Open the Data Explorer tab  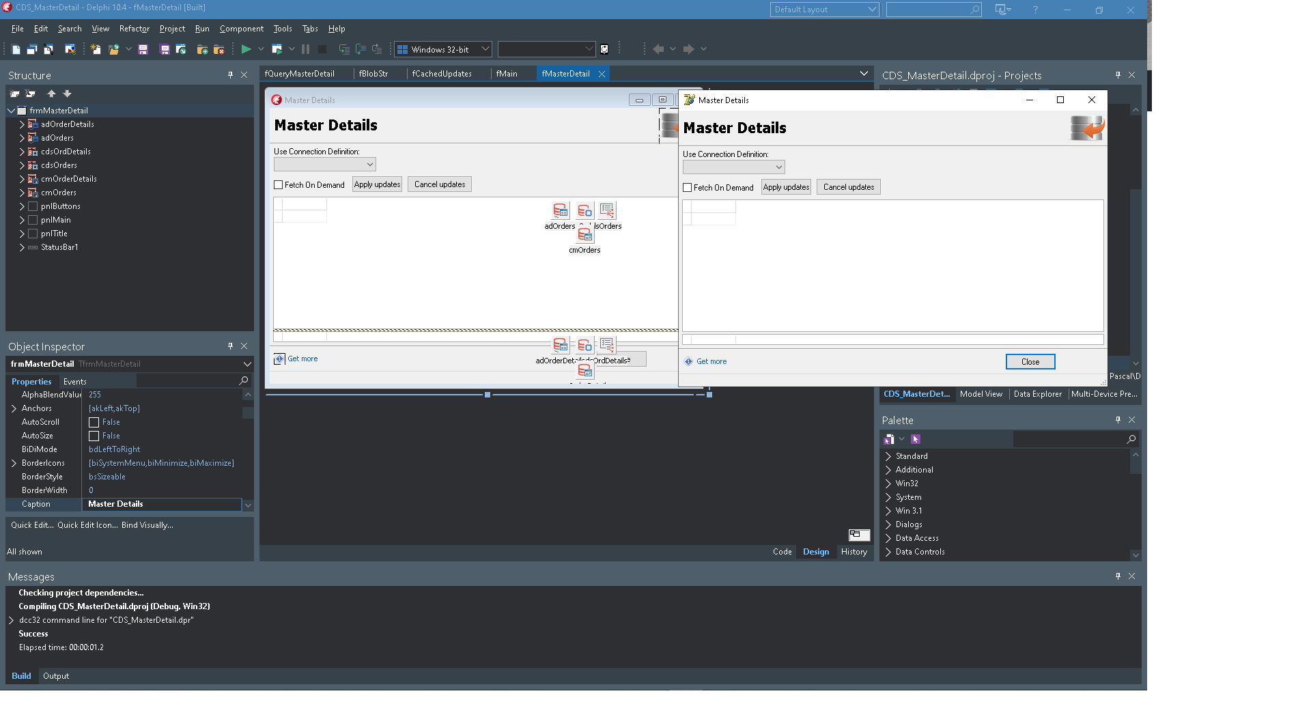(x=1038, y=394)
